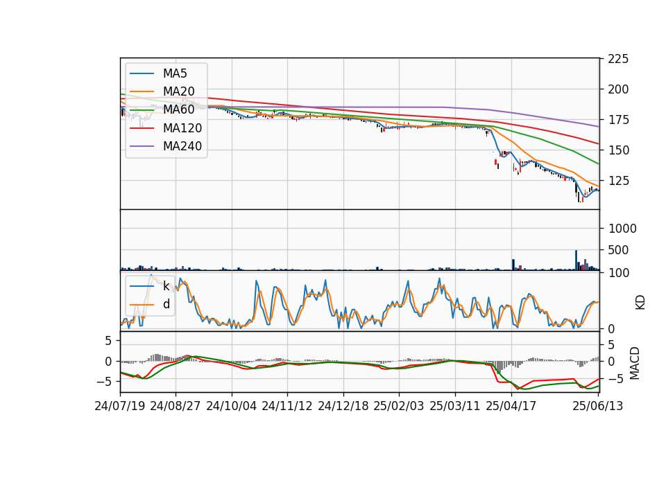This screenshot has width=666, height=478.
Task: Click the 24/11/12 date axis label
Action: [287, 406]
